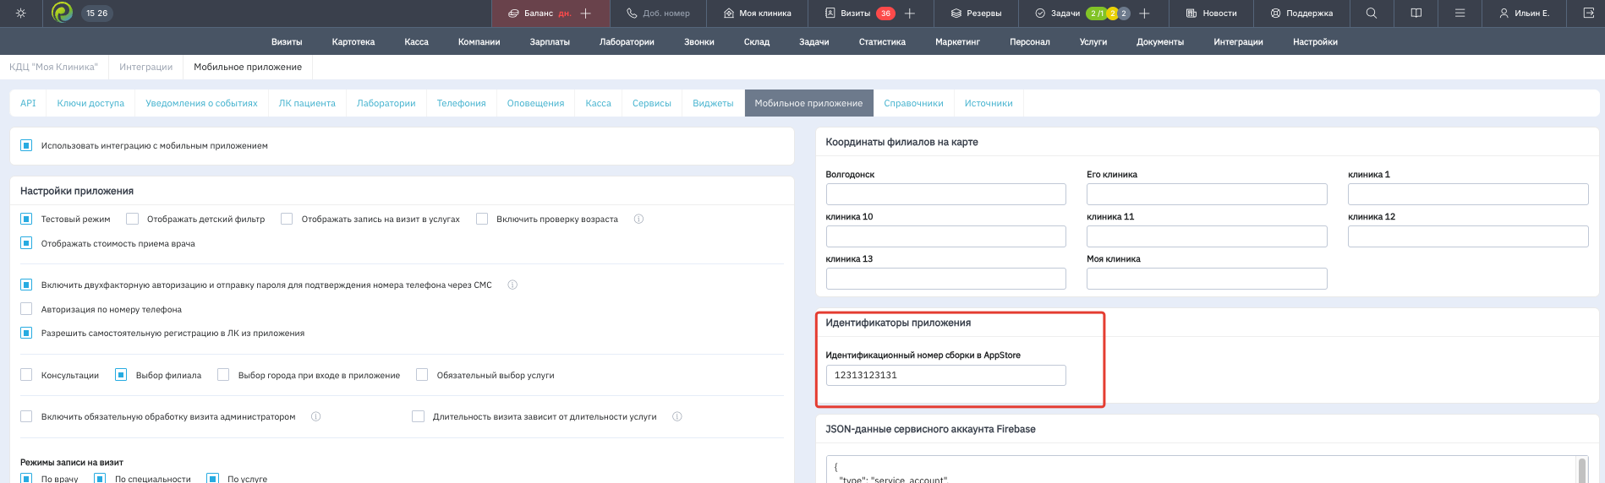Click the Его клиника coordinates field
Image resolution: width=1605 pixels, height=483 pixels.
click(1207, 194)
